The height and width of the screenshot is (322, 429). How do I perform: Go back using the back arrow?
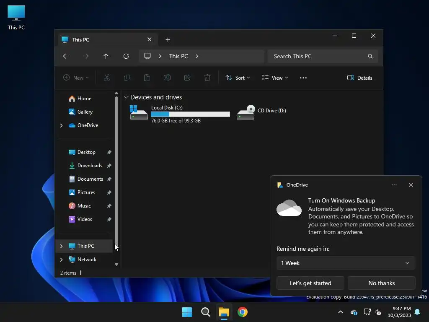66,56
